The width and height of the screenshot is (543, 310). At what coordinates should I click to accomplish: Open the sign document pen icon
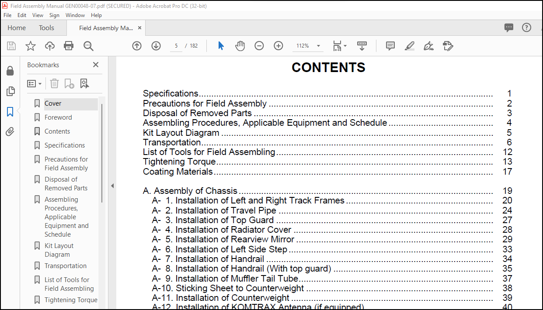(x=429, y=46)
